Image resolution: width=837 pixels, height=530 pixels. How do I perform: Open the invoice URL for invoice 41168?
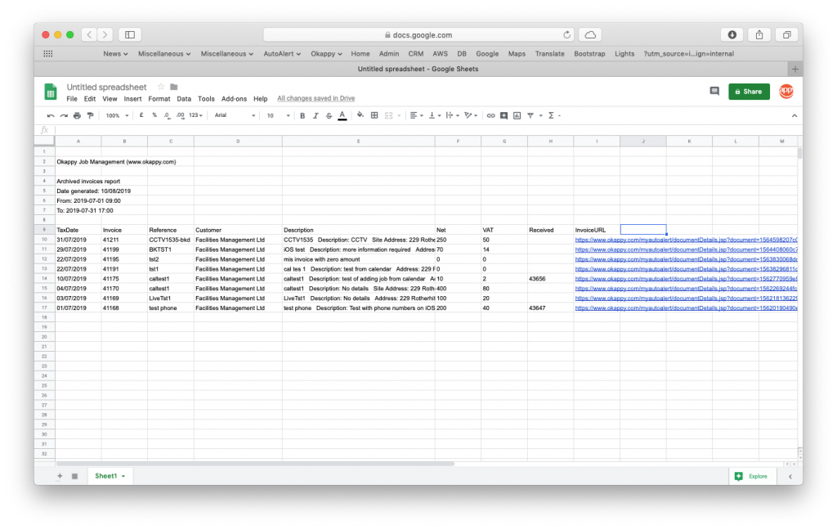[686, 308]
